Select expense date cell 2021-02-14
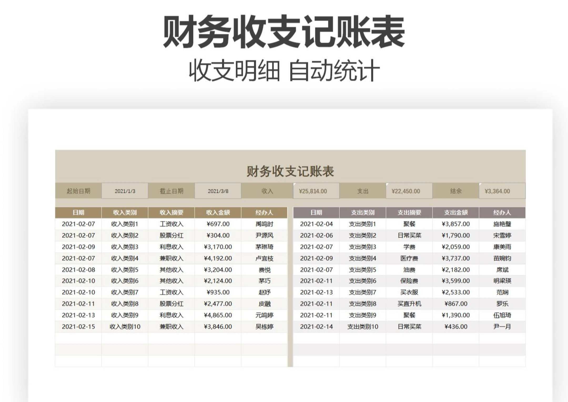This screenshot has width=568, height=402. tap(316, 327)
